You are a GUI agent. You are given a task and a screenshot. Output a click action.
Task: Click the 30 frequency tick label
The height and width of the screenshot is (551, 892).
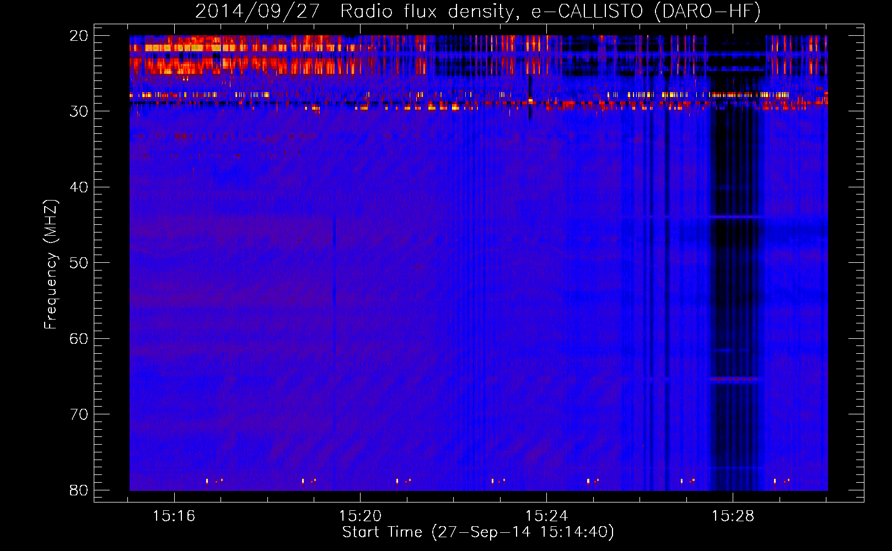click(79, 111)
